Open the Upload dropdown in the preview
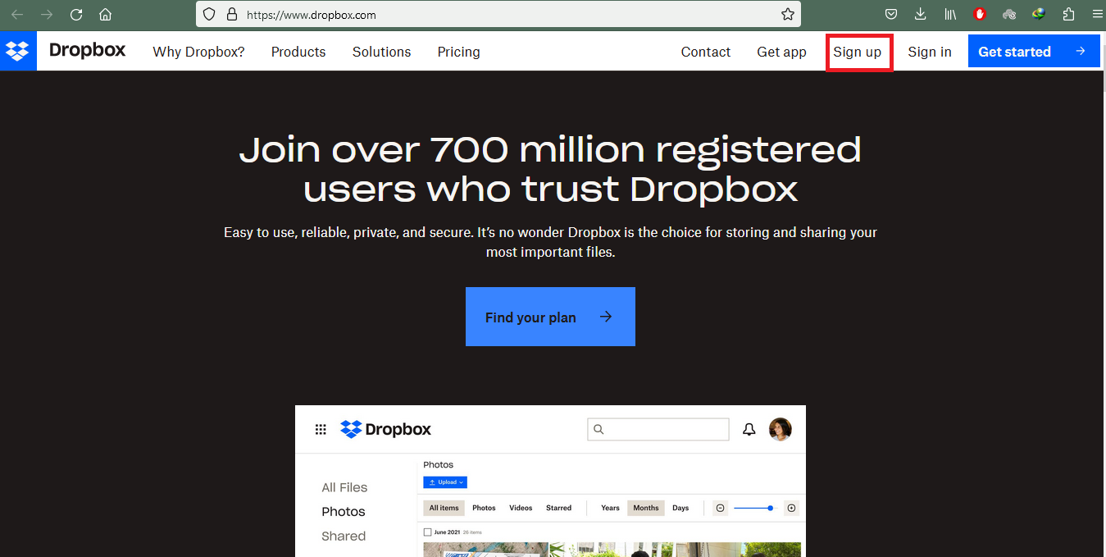1106x557 pixels. coord(445,482)
